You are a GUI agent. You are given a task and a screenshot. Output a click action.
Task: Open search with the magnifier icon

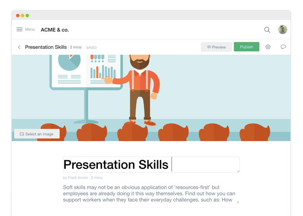[267, 30]
